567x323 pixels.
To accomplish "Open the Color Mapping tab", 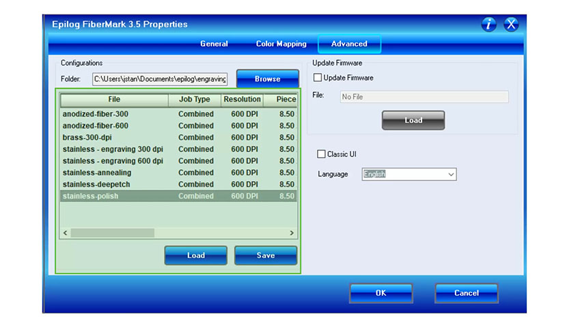I will point(281,44).
